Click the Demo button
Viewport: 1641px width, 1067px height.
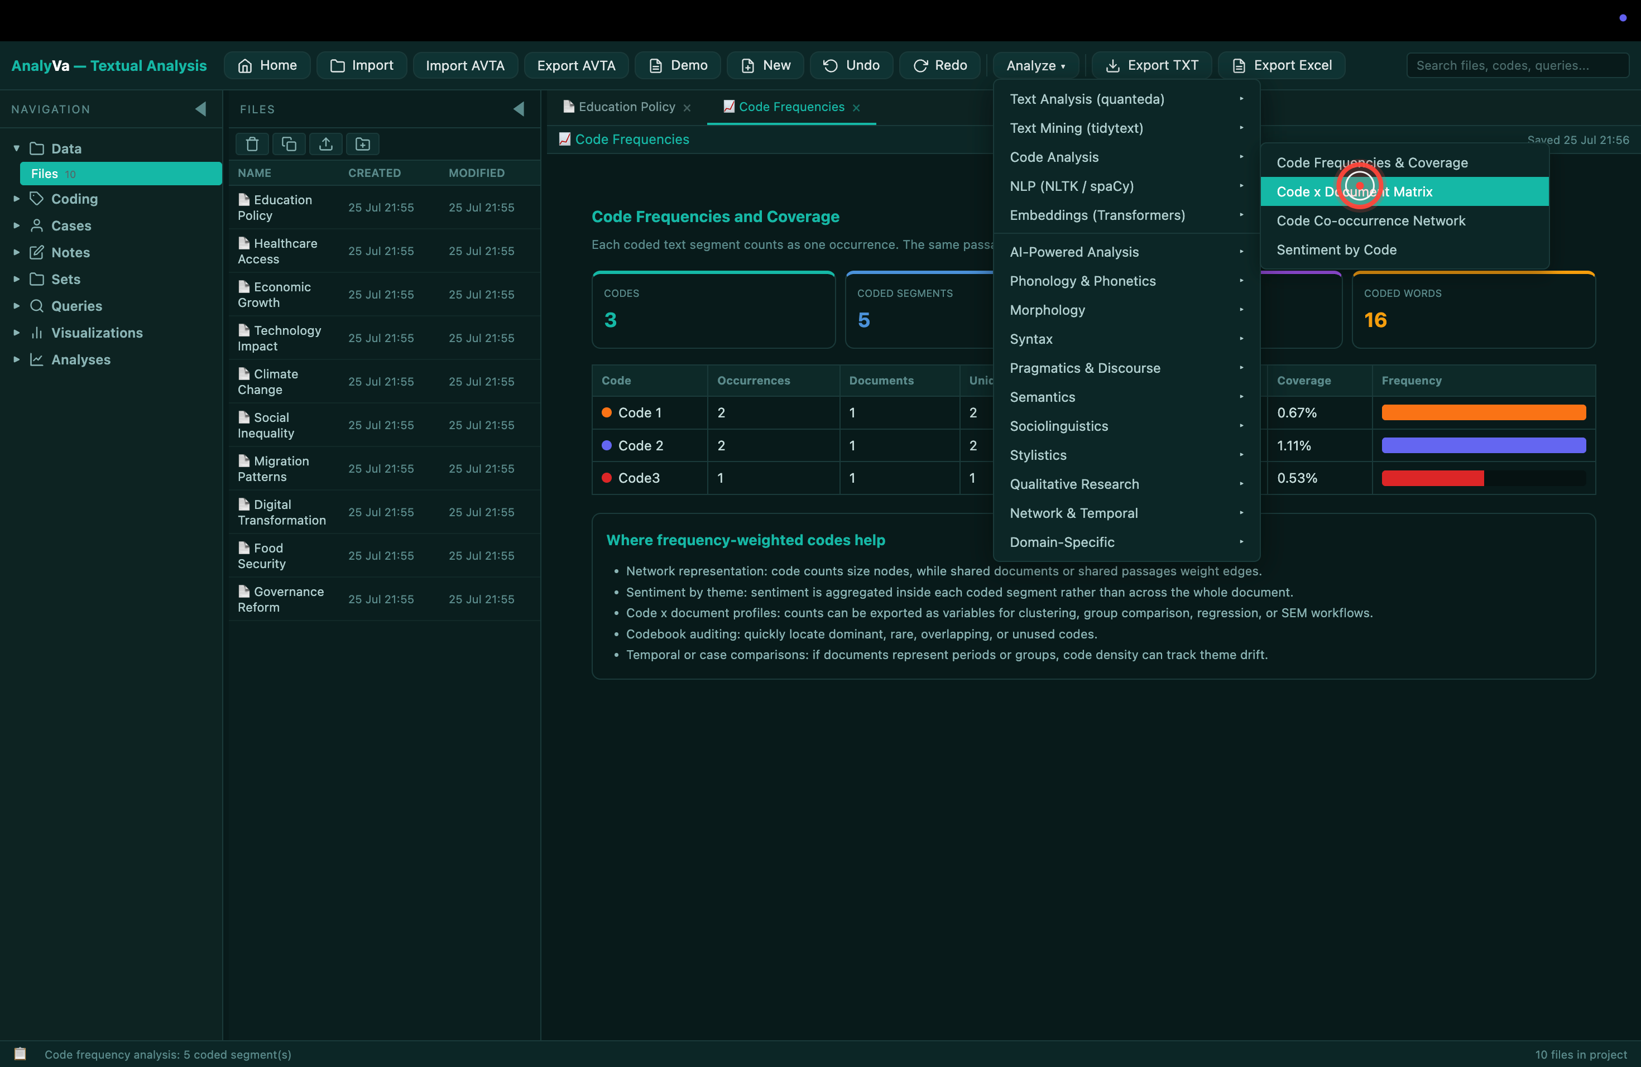coord(678,65)
